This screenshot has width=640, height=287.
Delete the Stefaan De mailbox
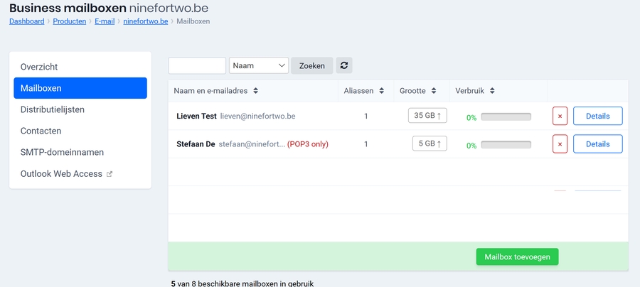click(x=560, y=144)
